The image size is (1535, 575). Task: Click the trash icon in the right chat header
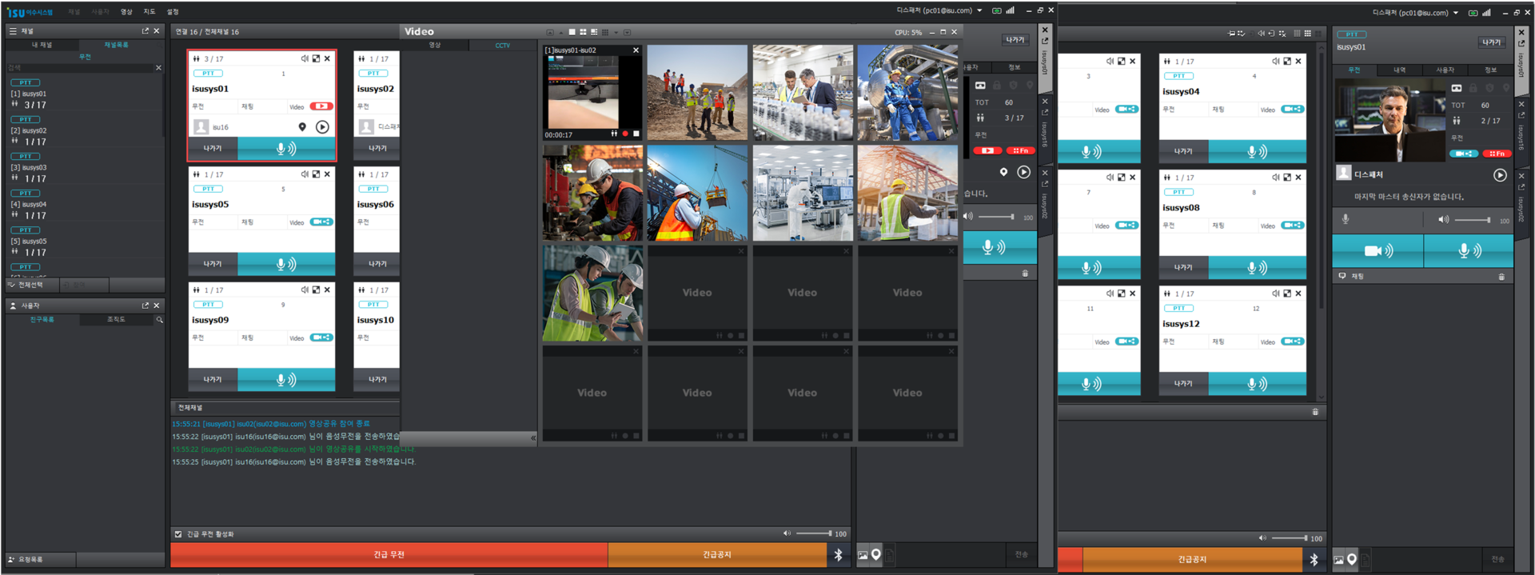click(x=1501, y=277)
